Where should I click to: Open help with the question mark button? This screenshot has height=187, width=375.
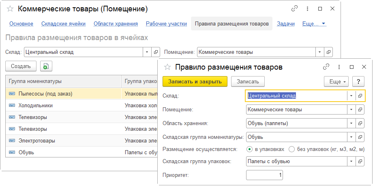(x=358, y=81)
